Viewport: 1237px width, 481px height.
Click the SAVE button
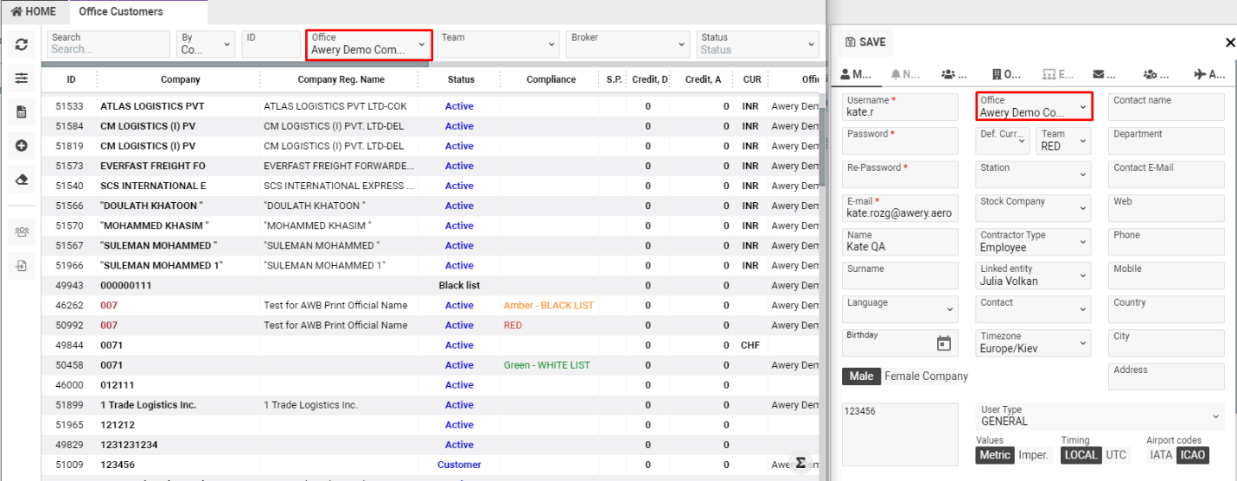865,42
